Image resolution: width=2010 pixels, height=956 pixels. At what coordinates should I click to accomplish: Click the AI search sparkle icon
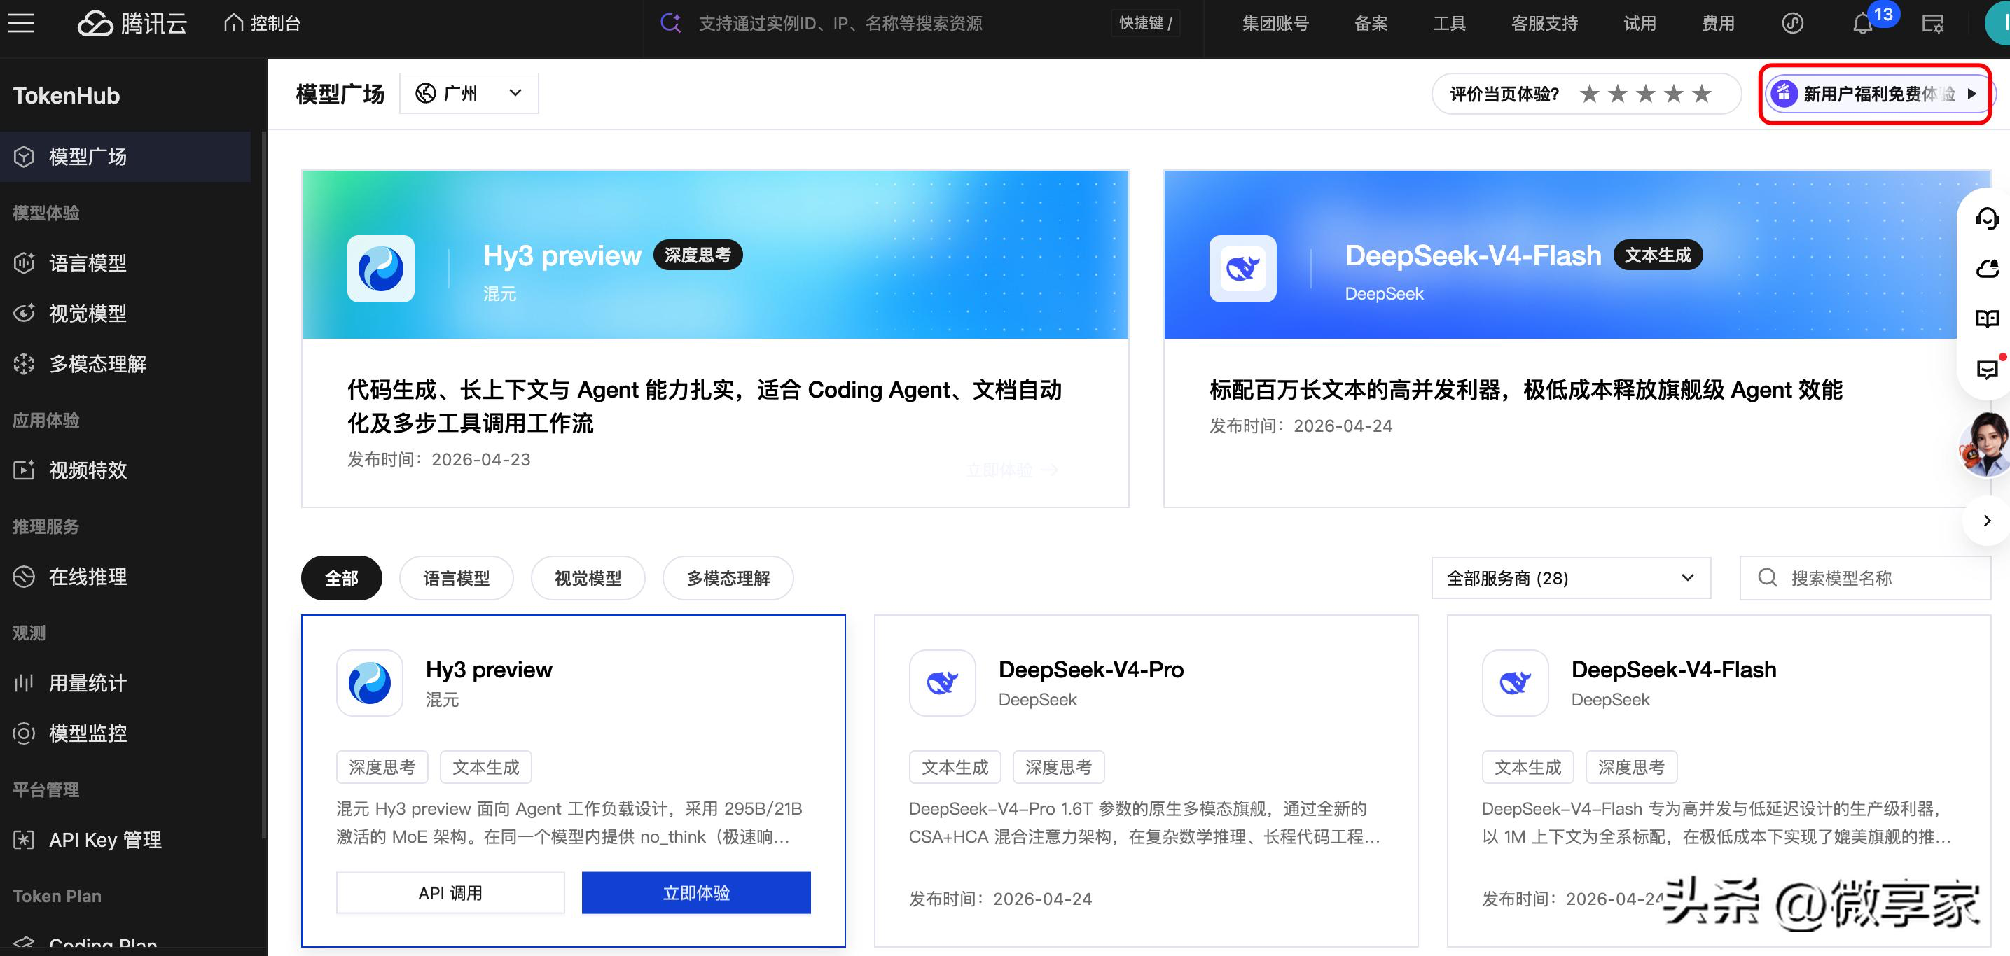click(671, 22)
